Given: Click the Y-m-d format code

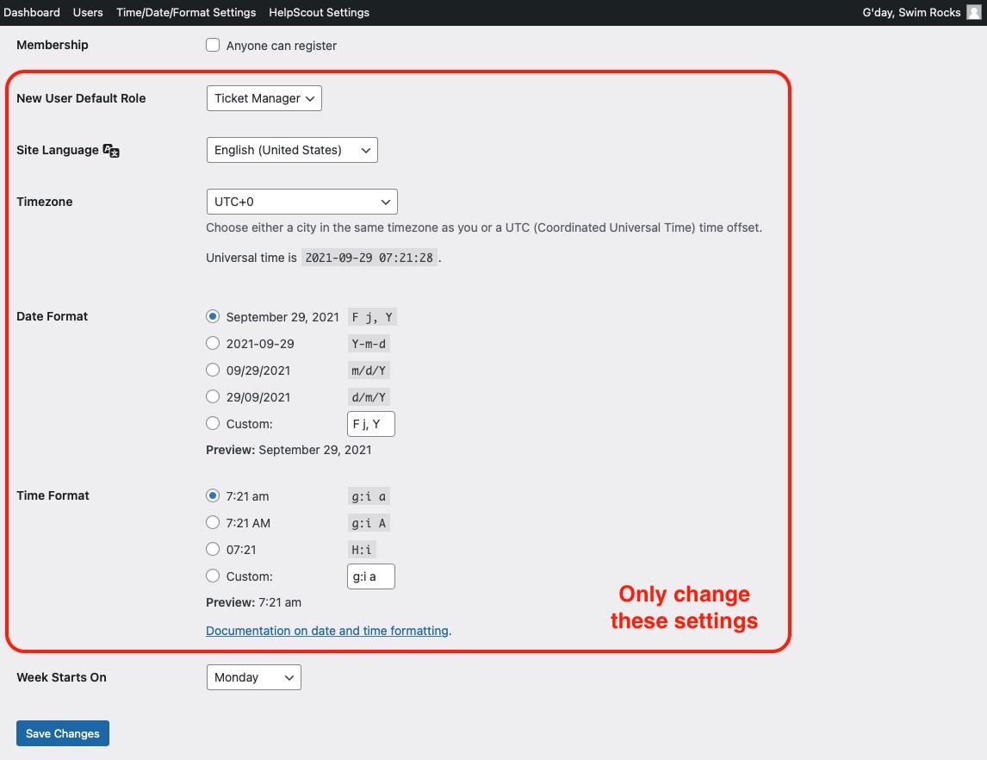Looking at the screenshot, I should [x=369, y=344].
